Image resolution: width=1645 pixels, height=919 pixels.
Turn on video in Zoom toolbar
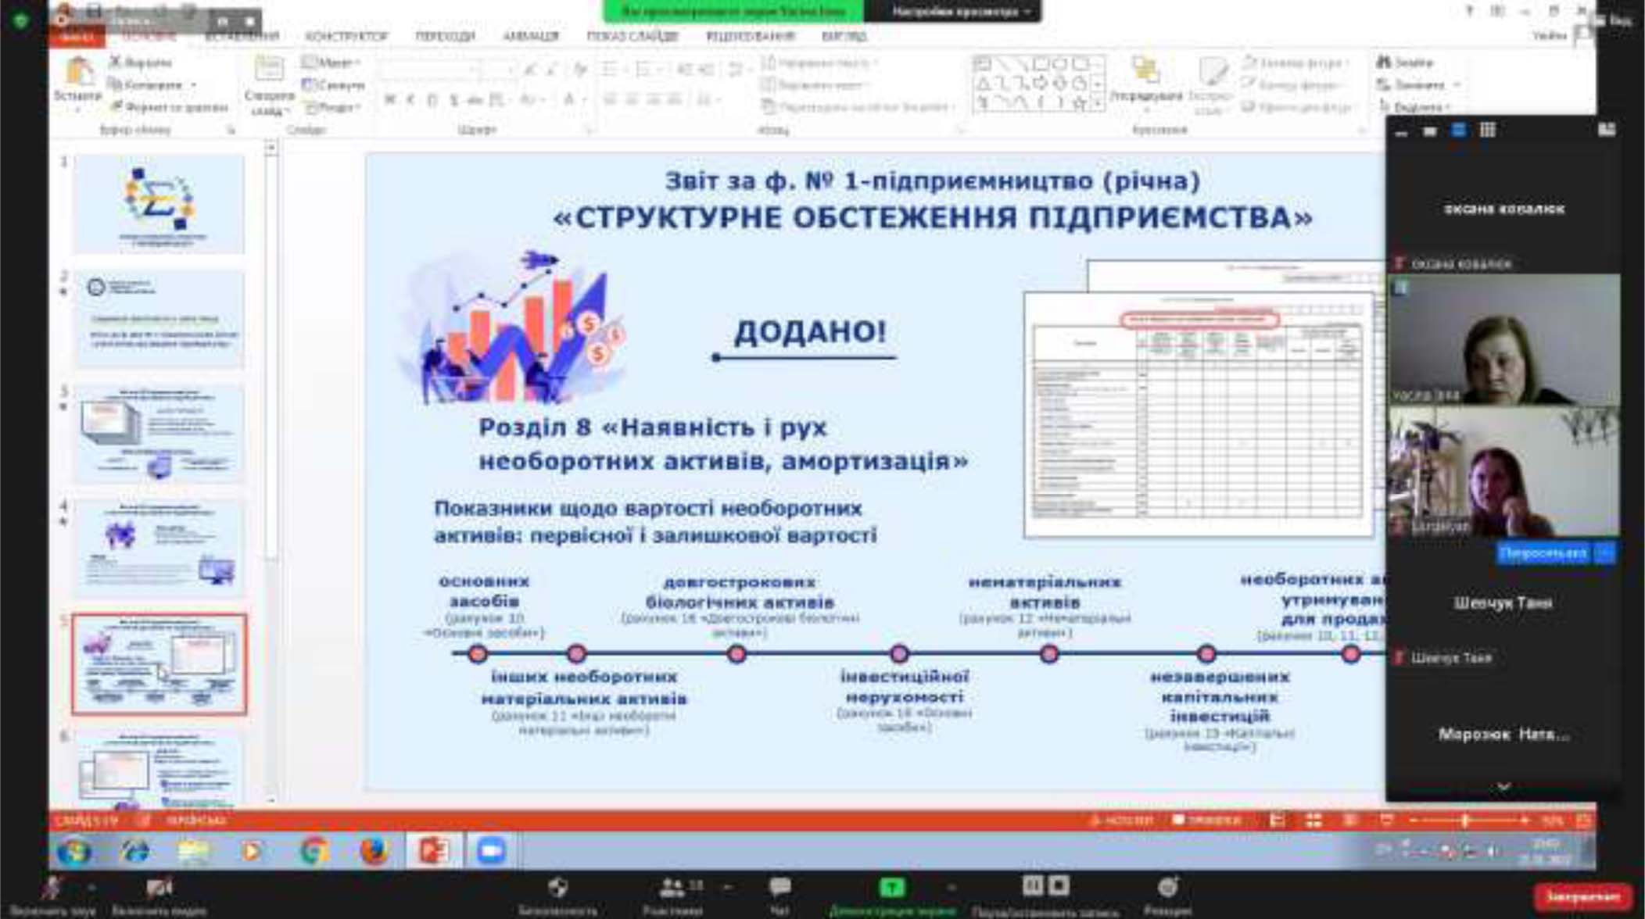pyautogui.click(x=159, y=889)
